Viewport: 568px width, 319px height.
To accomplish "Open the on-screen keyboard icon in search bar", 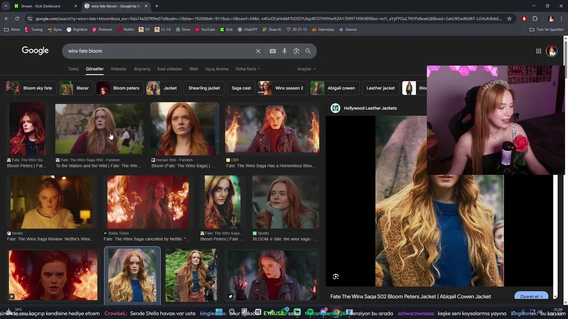I will 272,51.
